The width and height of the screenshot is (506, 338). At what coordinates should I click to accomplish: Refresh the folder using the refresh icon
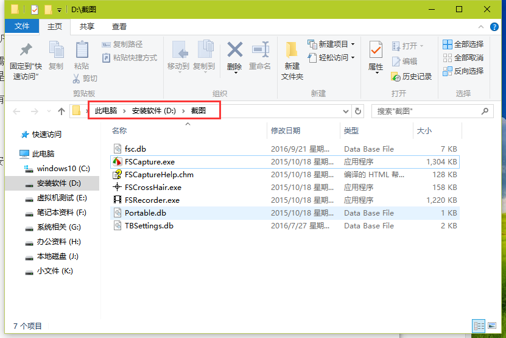coord(358,111)
